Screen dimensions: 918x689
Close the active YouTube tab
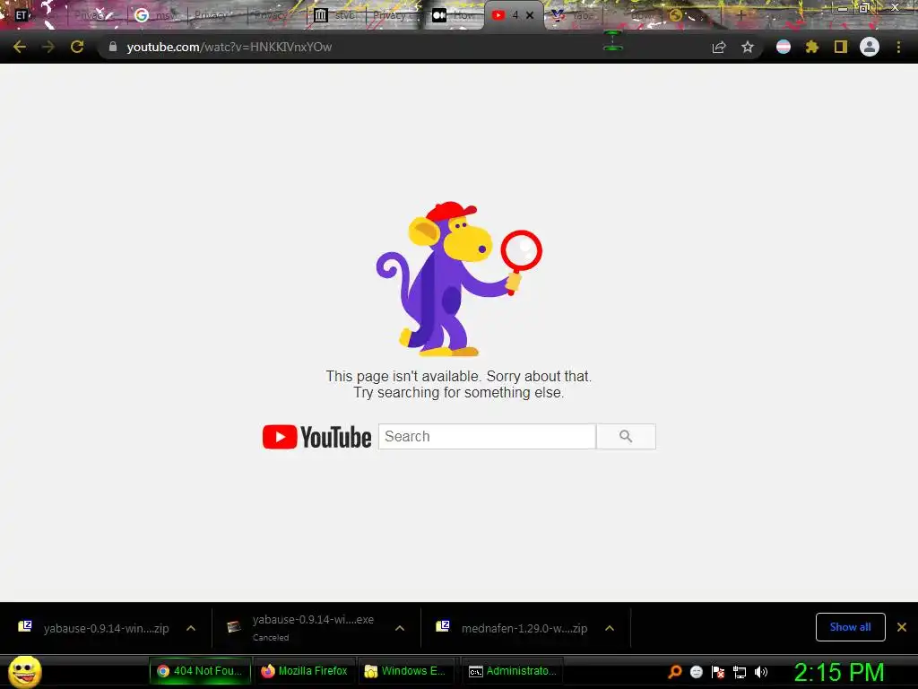click(530, 15)
